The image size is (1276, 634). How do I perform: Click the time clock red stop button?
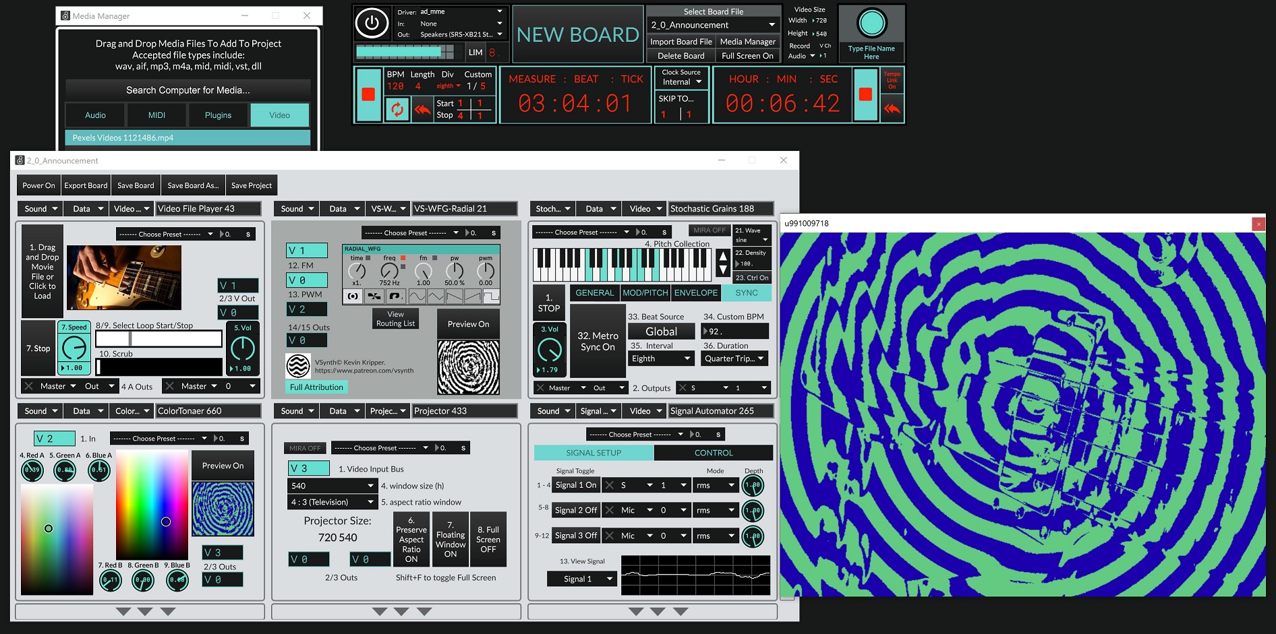tap(866, 94)
